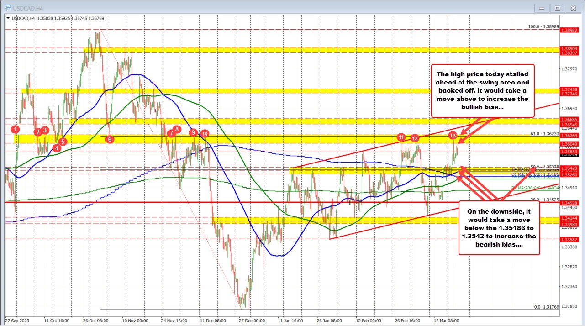Click red circle 4 below the swing area
The image size is (585, 326).
(57, 147)
